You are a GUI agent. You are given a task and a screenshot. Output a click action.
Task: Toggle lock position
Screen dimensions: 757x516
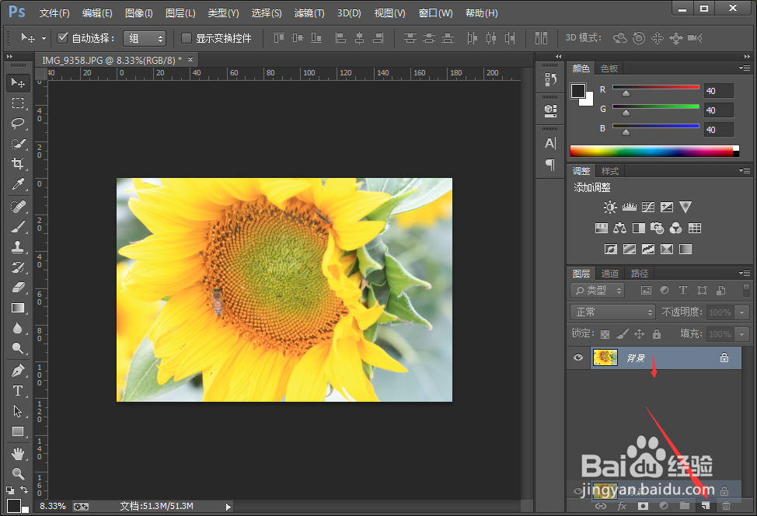pos(639,333)
